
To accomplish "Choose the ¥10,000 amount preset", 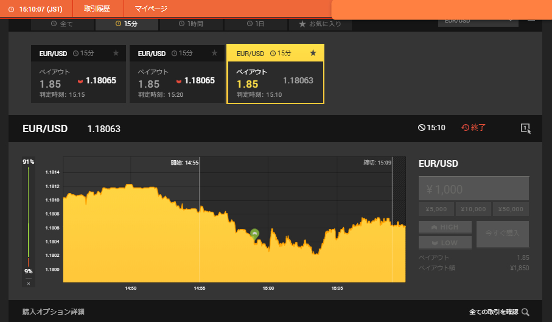I will coord(473,209).
